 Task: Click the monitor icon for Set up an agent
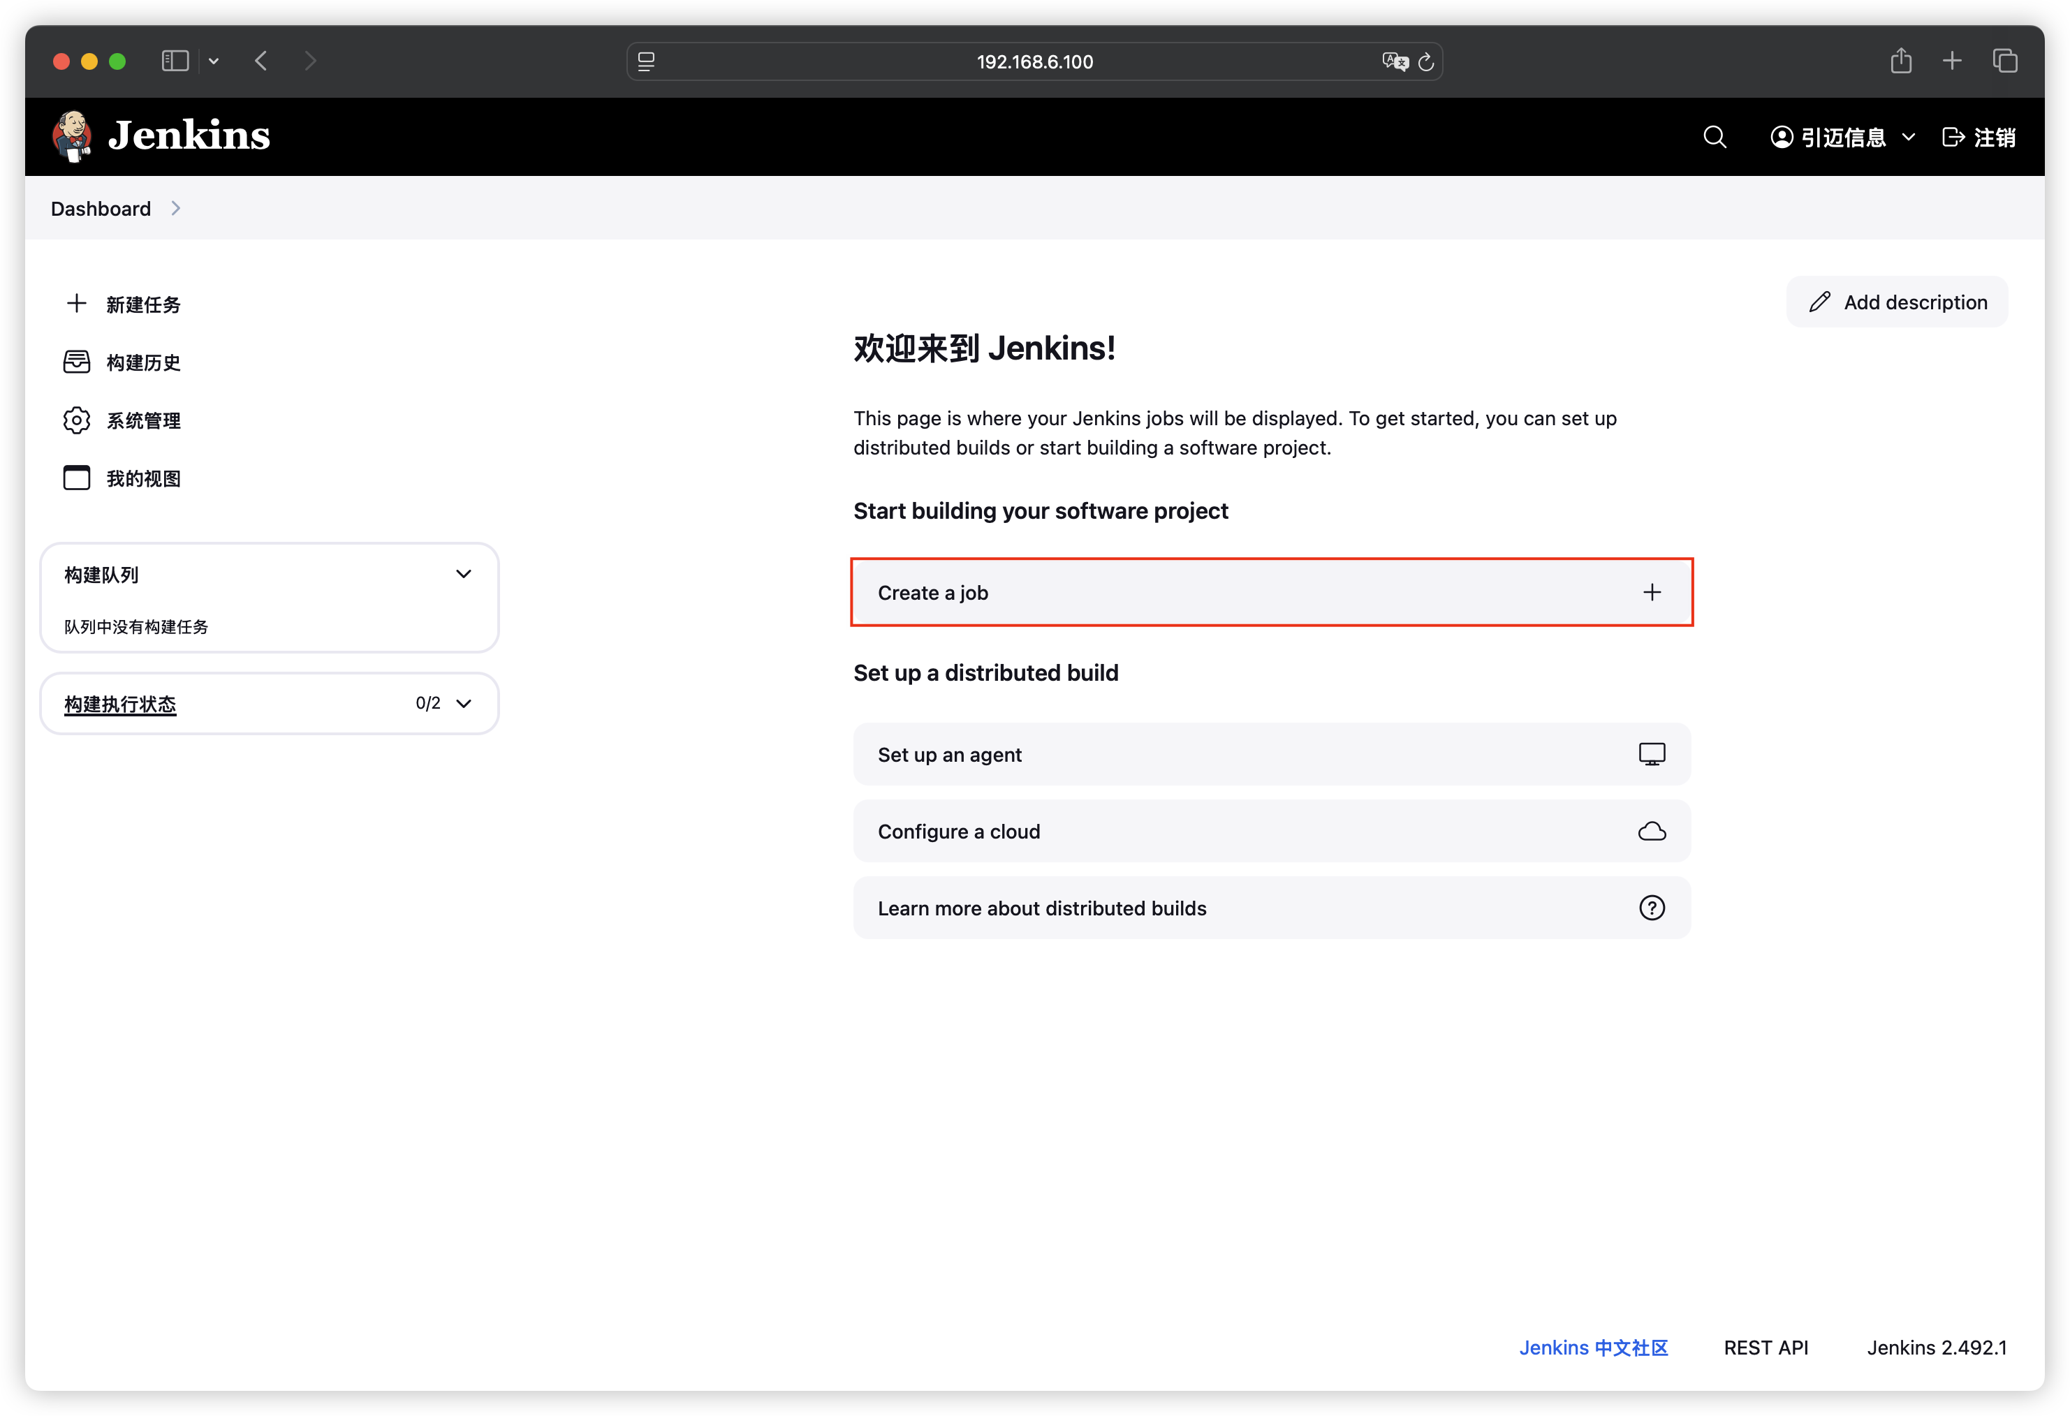1652,754
